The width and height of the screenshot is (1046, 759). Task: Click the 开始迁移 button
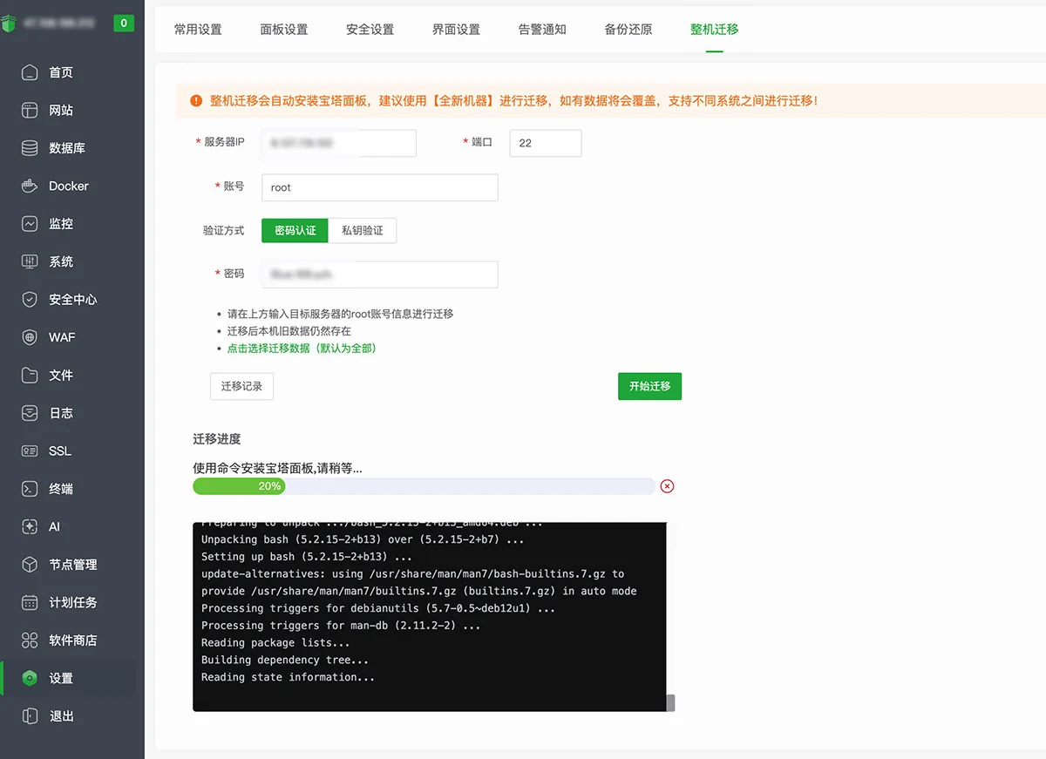(x=649, y=386)
